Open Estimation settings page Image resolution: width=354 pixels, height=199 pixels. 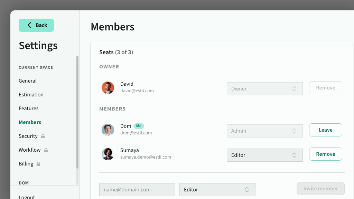[x=31, y=95]
